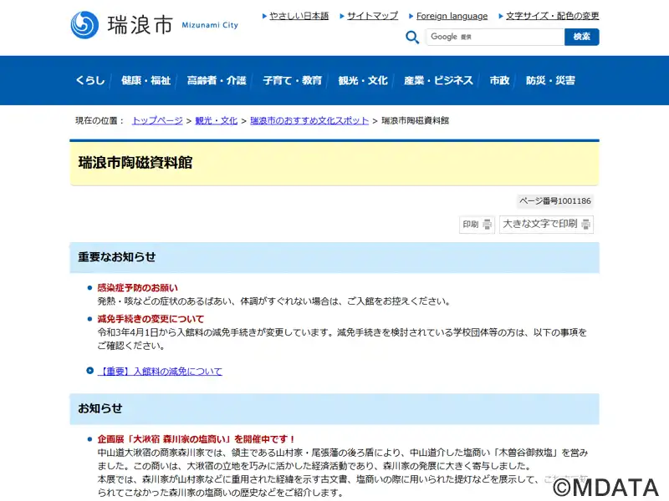Image resolution: width=669 pixels, height=501 pixels.
Task: Open the くらし menu
Action: (90, 80)
